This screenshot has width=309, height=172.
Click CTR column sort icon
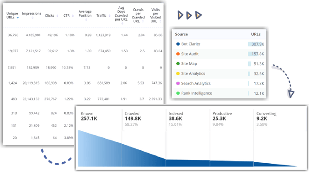click(73, 16)
